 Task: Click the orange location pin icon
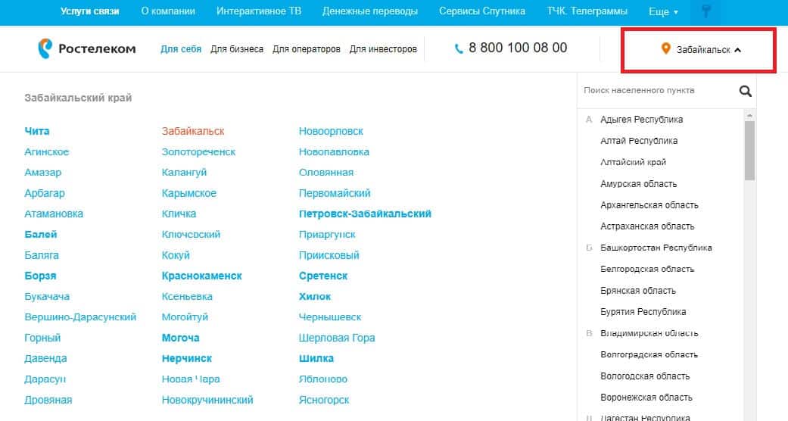click(666, 49)
